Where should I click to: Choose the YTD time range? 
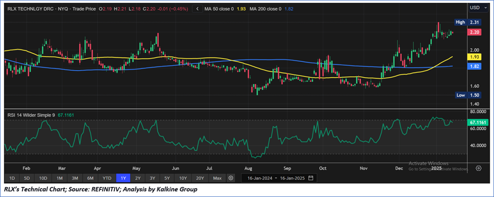(x=108, y=178)
